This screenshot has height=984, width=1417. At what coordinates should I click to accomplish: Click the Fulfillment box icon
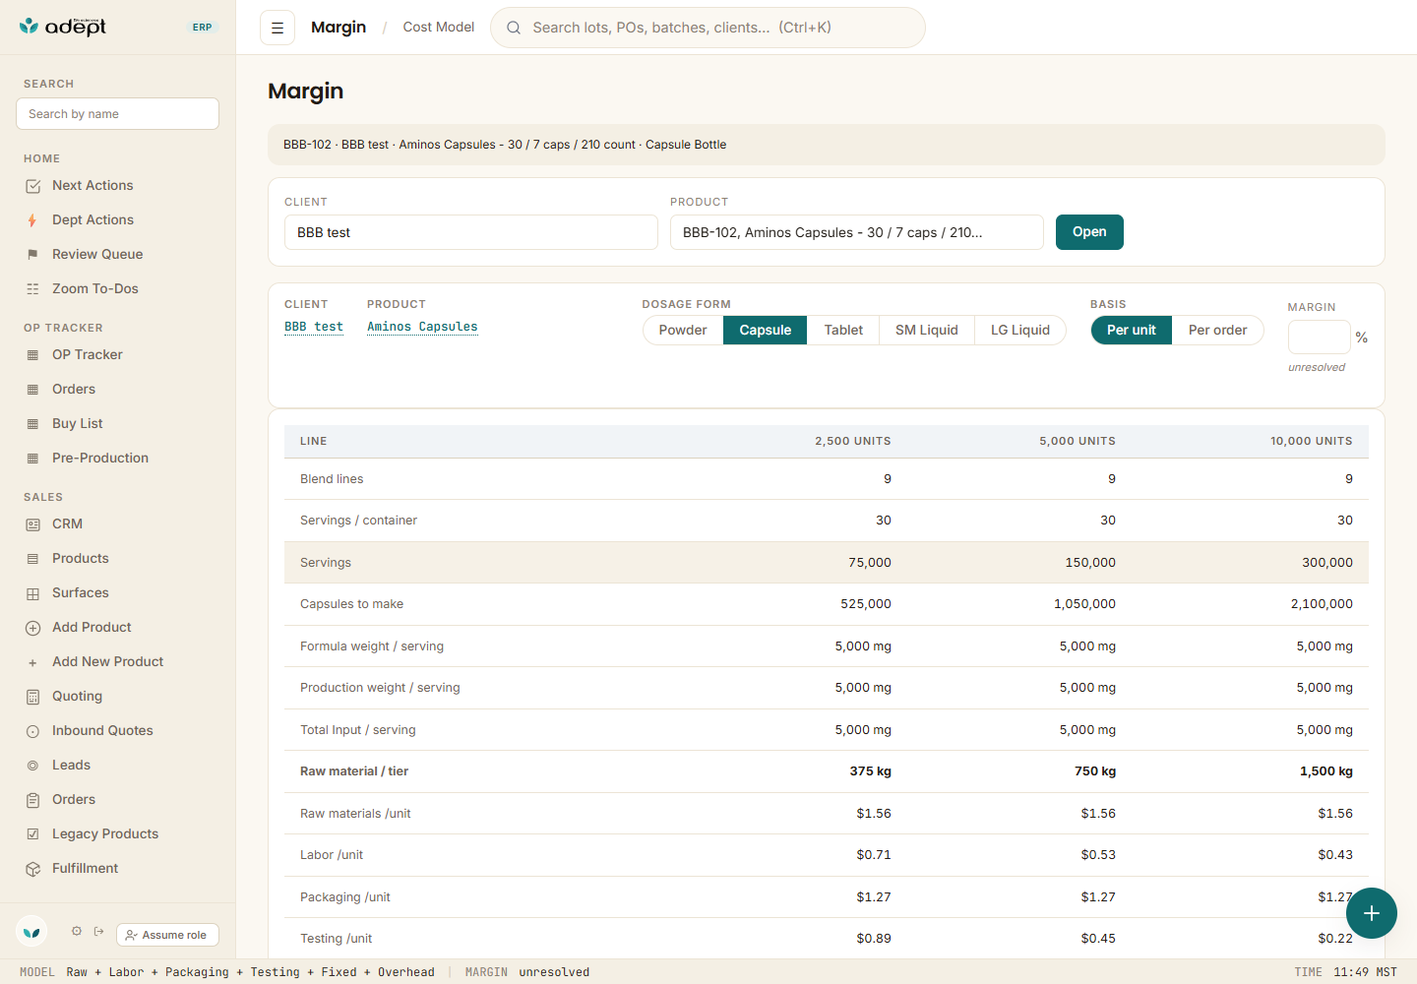32,869
